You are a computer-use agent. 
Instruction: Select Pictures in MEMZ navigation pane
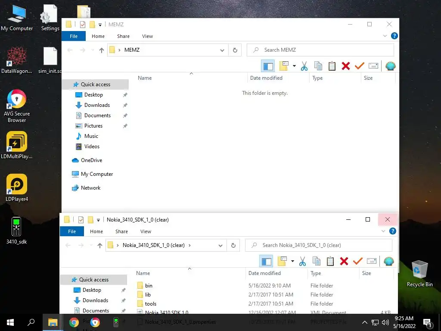pos(93,126)
